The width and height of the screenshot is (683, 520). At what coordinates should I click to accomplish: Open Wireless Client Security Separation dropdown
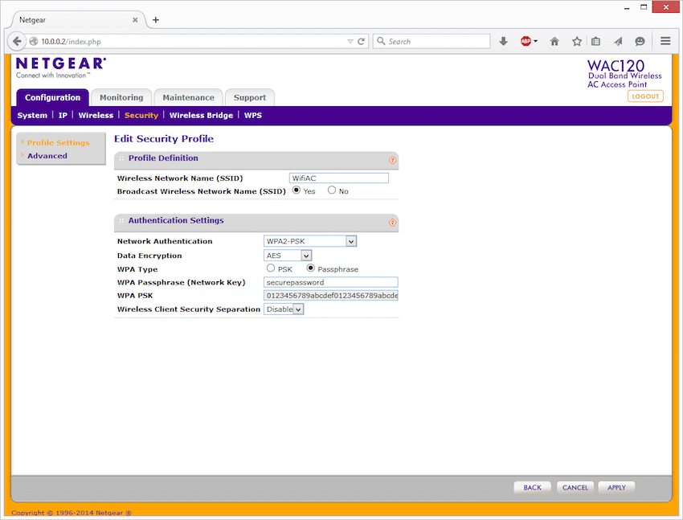pos(284,309)
